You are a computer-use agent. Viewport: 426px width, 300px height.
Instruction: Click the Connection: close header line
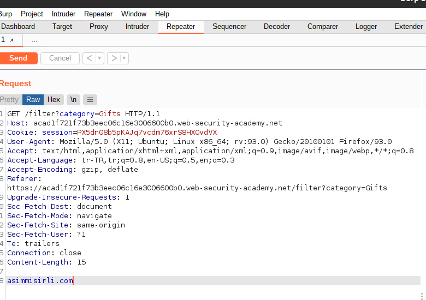44,253
